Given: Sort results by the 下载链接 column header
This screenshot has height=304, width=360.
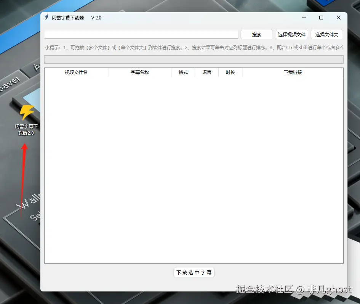Looking at the screenshot, I should point(292,72).
